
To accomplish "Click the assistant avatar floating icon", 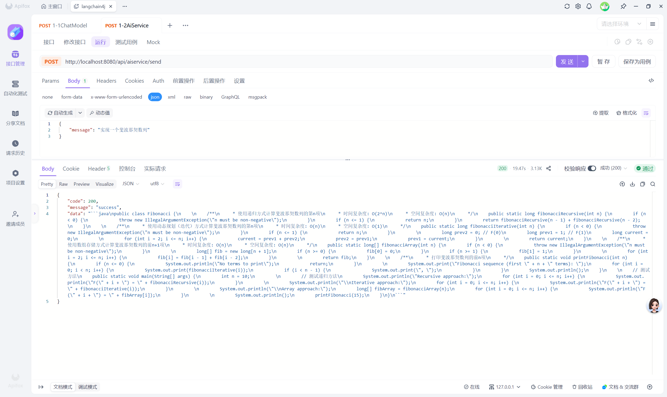I will tap(654, 305).
